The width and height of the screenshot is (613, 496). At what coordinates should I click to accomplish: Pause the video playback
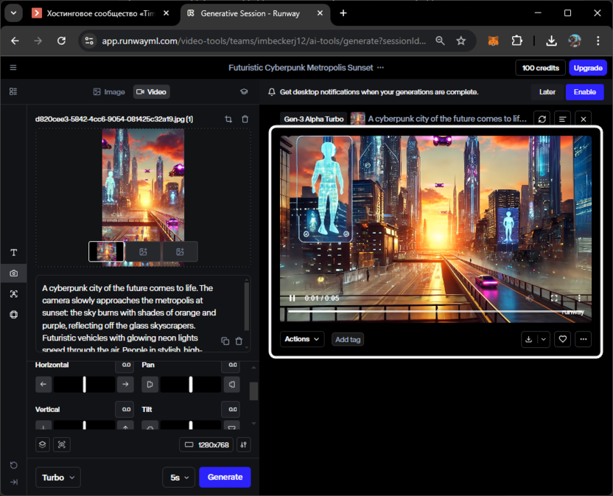293,298
